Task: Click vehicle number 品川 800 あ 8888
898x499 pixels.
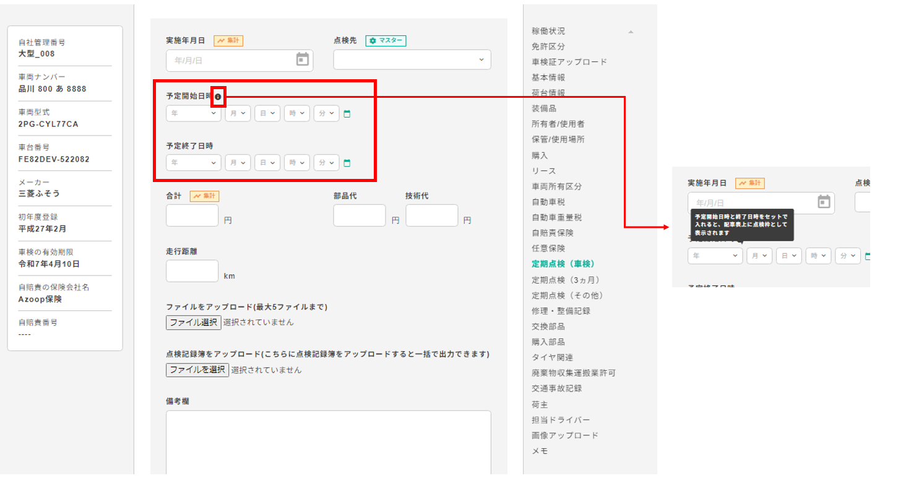Action: coord(53,89)
